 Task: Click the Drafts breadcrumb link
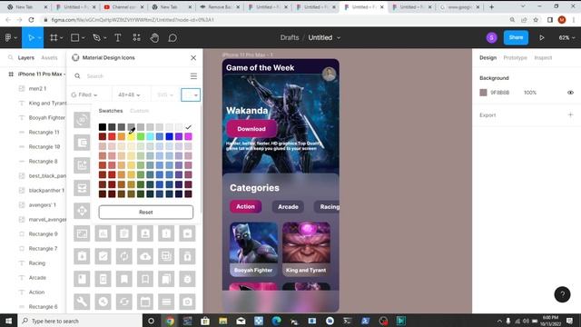(290, 38)
